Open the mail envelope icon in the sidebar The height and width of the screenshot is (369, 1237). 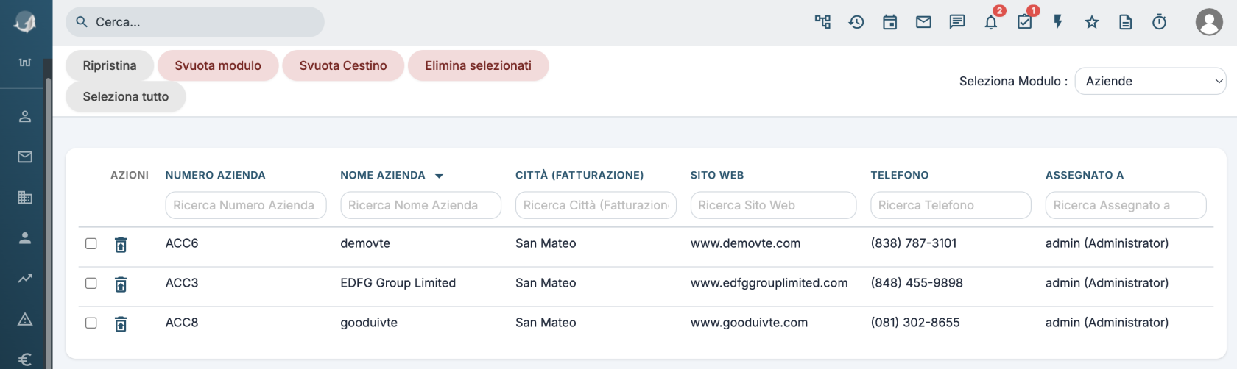pyautogui.click(x=25, y=157)
